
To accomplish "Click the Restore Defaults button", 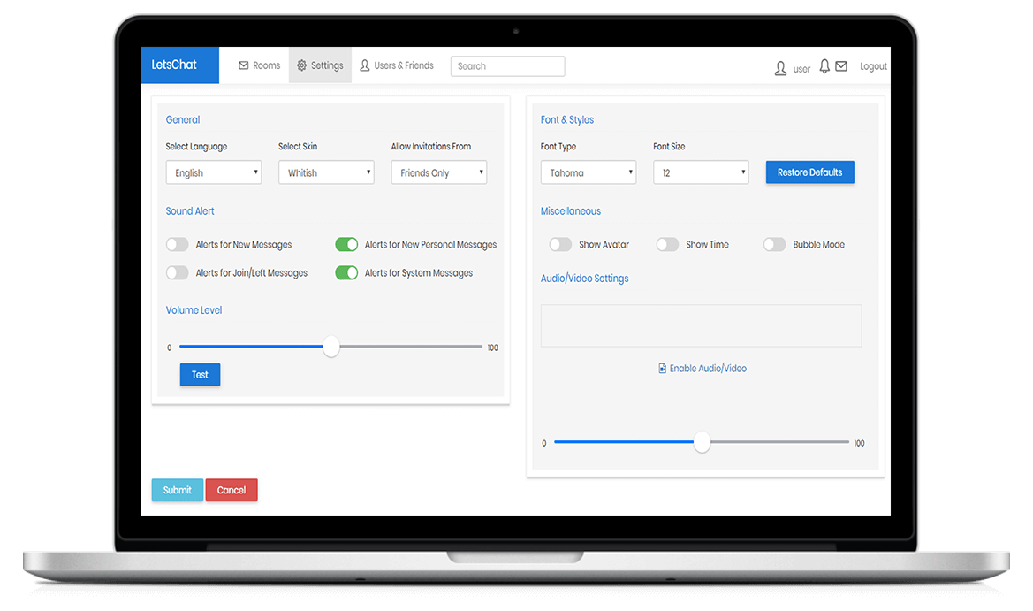I will (x=809, y=172).
